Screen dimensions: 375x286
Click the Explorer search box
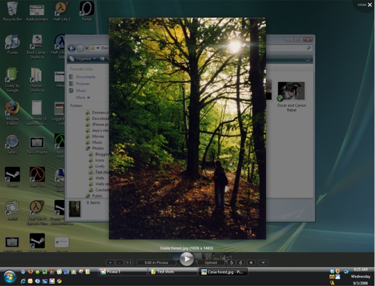coord(289,48)
